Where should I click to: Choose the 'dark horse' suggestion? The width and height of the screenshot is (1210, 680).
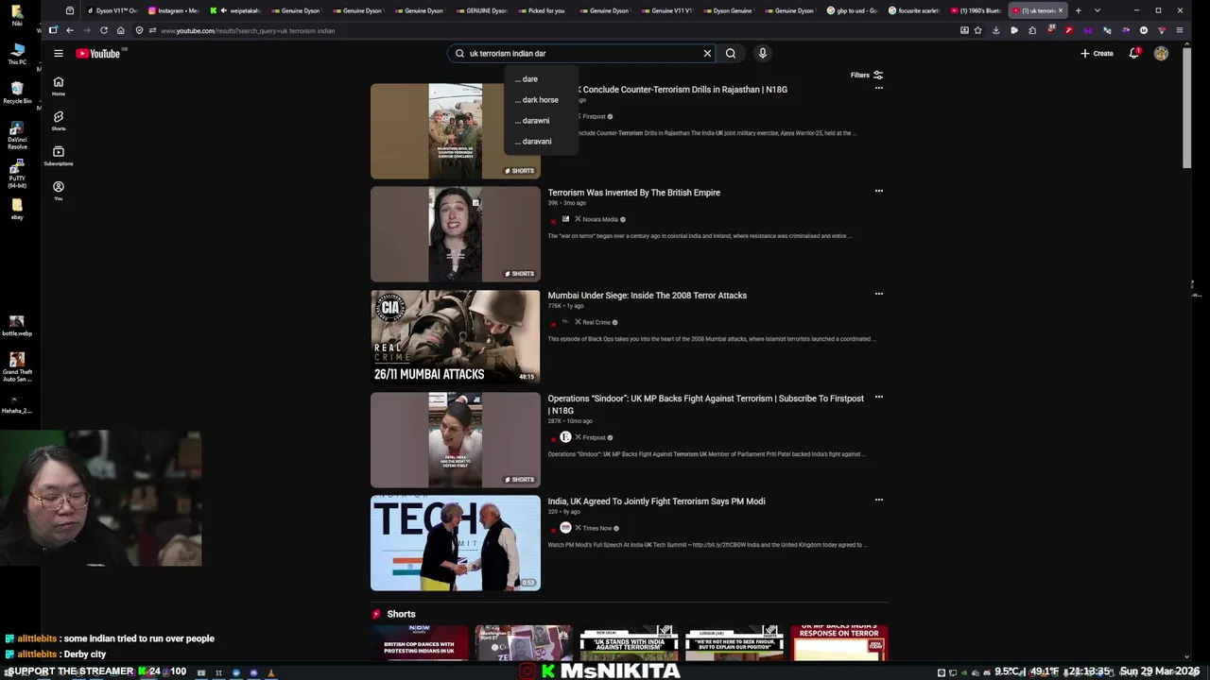541,100
